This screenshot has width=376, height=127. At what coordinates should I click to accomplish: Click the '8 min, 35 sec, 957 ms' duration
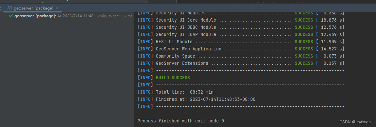tap(114, 16)
